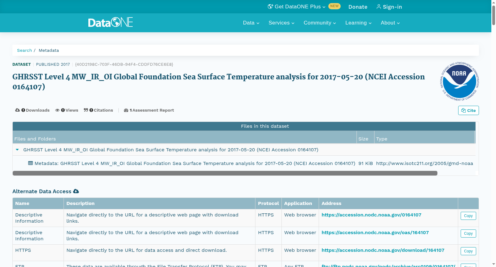Open the Services menu
Viewport: 496px width, 267px height.
(281, 23)
